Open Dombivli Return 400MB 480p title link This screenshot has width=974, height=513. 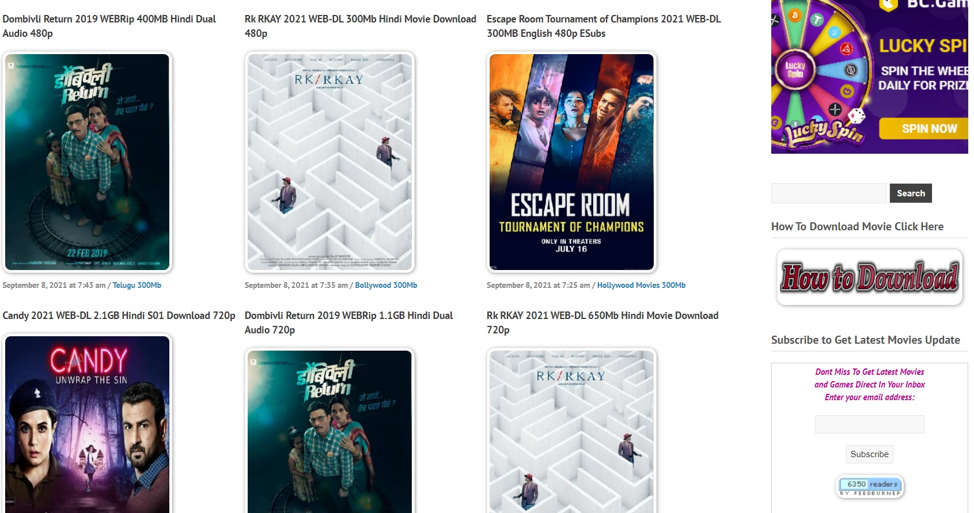point(109,26)
